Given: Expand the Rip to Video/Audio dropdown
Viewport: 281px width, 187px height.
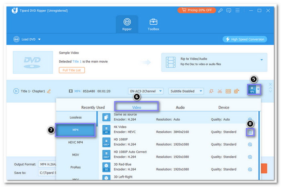Looking at the screenshot, I should [x=262, y=60].
